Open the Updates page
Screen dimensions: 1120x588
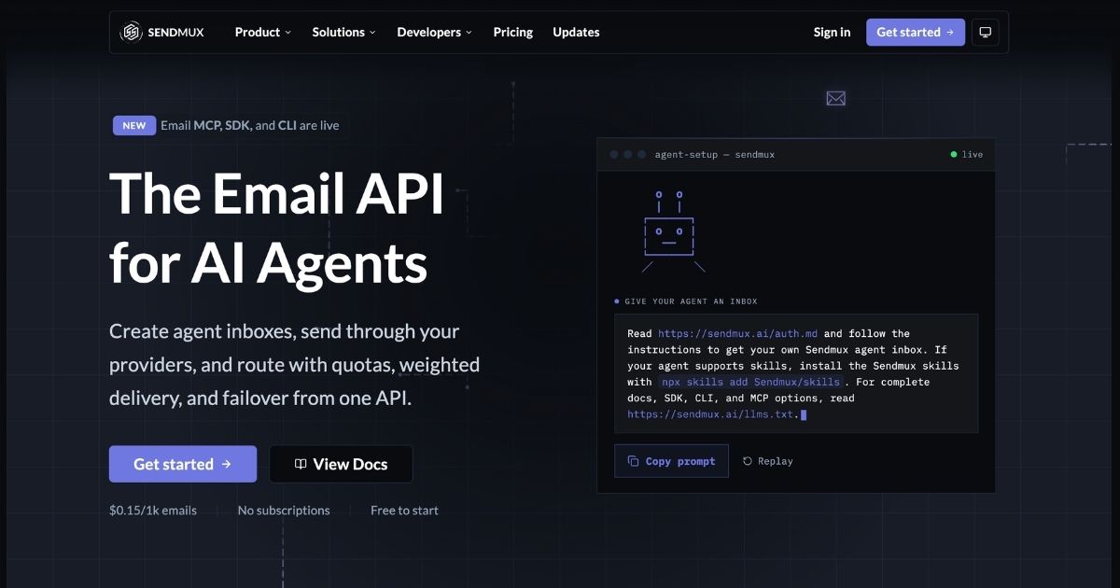pos(576,32)
